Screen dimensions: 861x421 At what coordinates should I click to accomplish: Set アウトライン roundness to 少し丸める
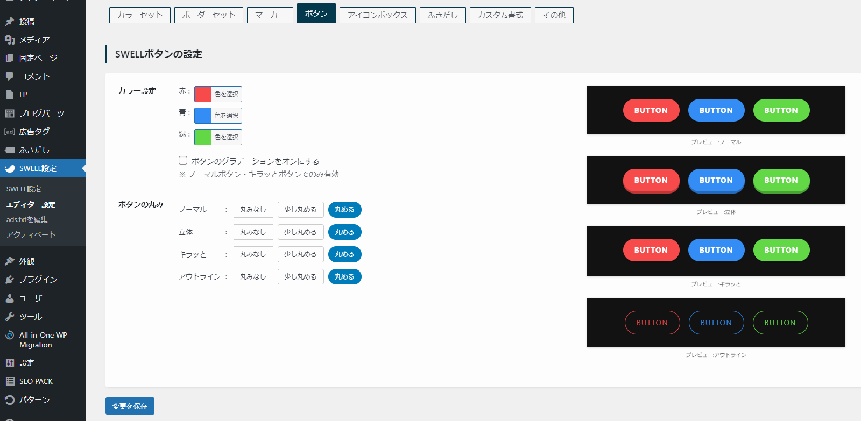point(300,277)
